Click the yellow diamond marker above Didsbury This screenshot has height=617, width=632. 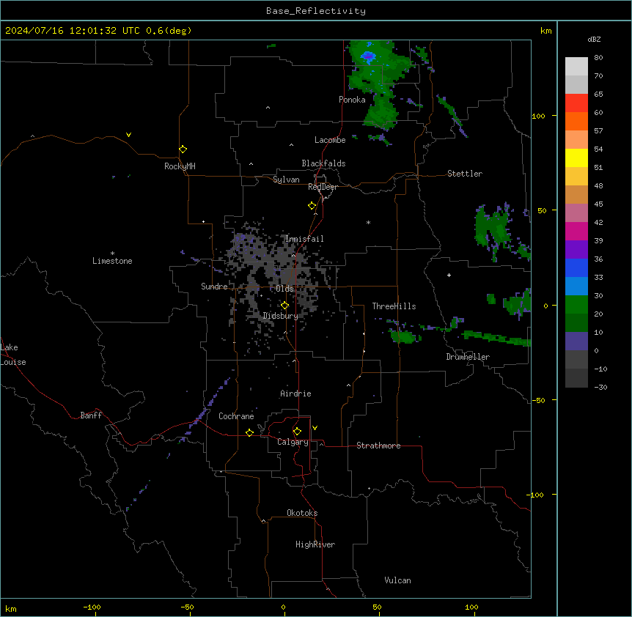click(285, 306)
